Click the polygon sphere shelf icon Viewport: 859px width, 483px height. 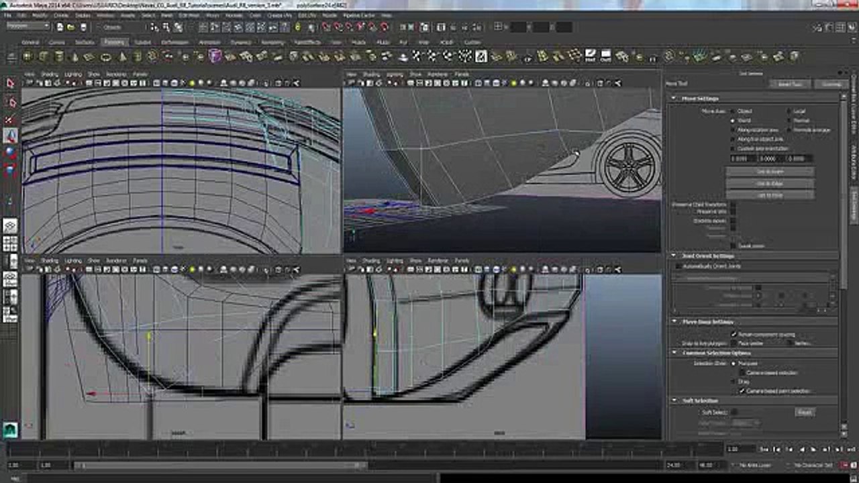(x=29, y=56)
